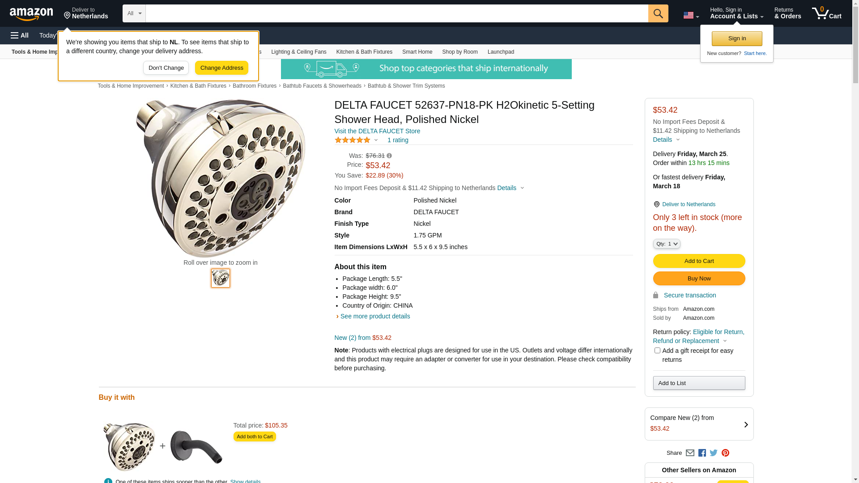Expand the search category All dropdown

coord(134,13)
